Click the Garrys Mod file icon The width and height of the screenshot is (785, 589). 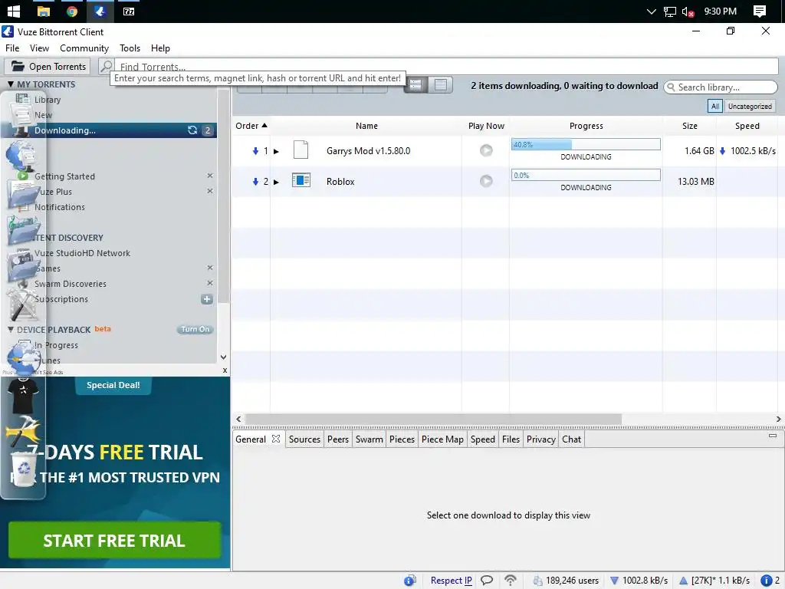[x=301, y=150]
